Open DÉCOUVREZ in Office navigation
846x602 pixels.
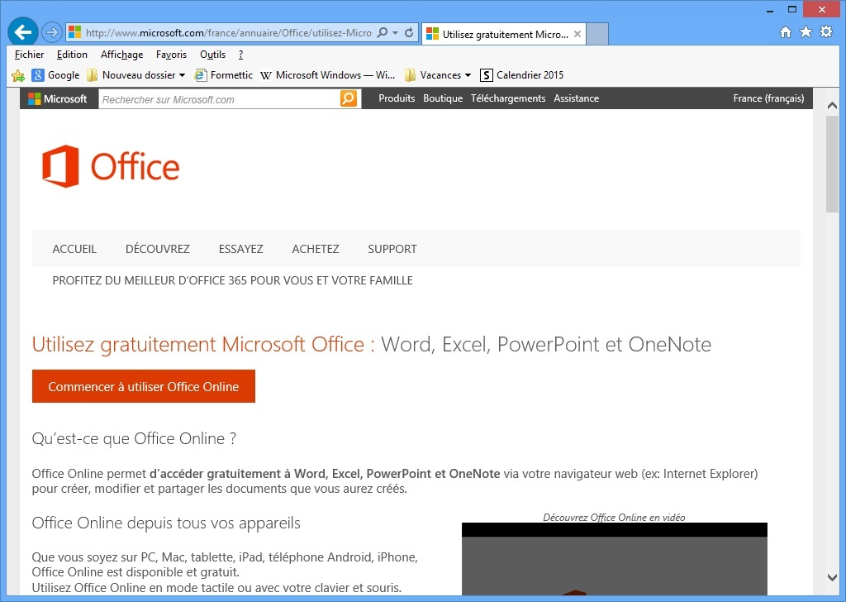tap(158, 249)
